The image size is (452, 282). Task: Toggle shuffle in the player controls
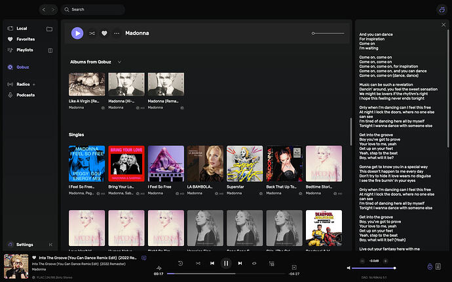pyautogui.click(x=198, y=263)
